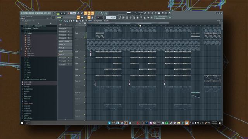248x139 pixels.
Task: Mute Track 9 with green light
Action: click(x=84, y=73)
